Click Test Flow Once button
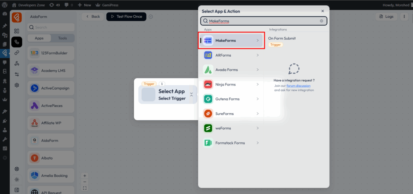The width and height of the screenshot is (413, 194). click(x=126, y=16)
